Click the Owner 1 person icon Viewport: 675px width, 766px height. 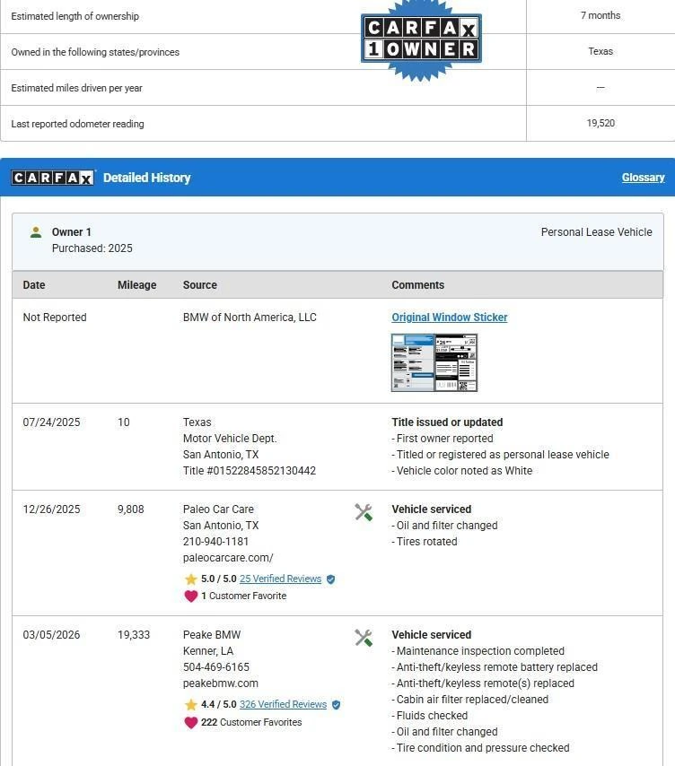pyautogui.click(x=36, y=232)
